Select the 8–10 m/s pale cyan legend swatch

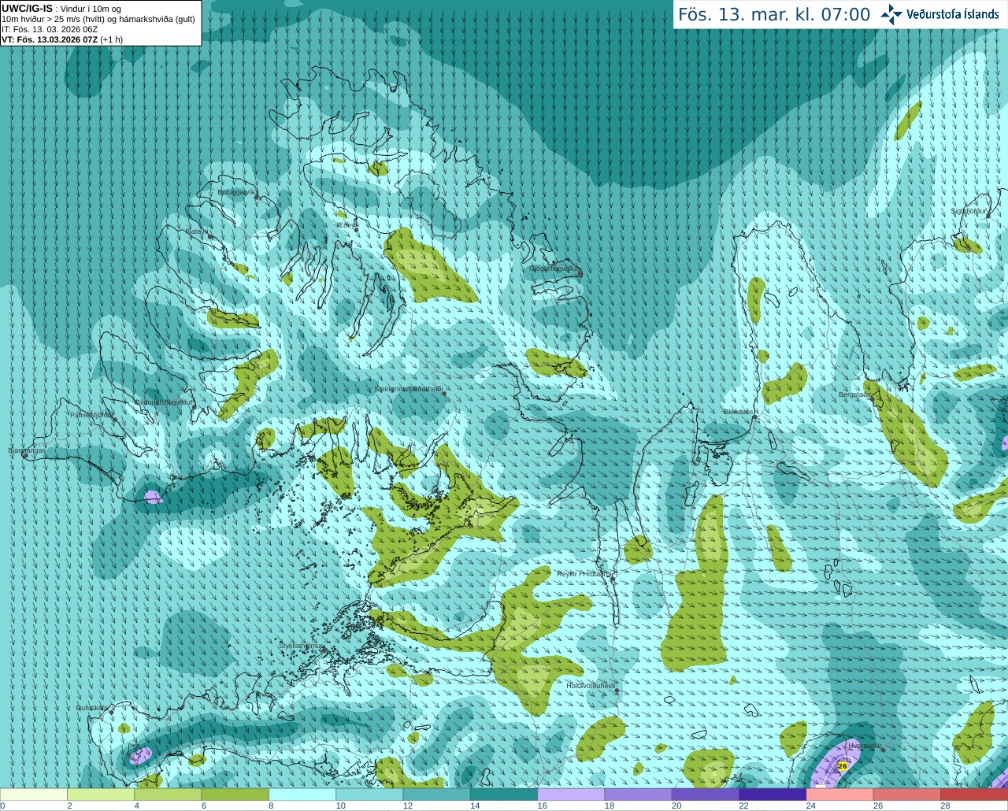pyautogui.click(x=302, y=794)
